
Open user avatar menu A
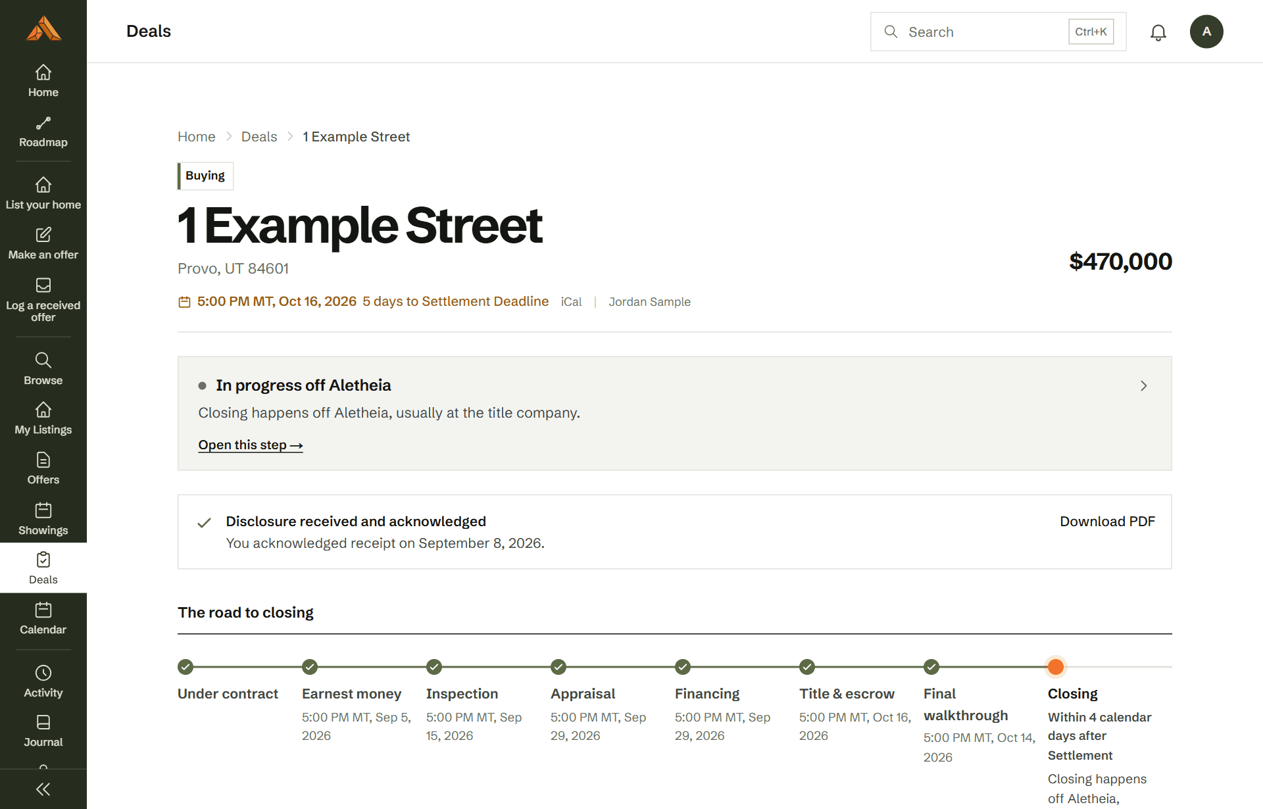click(x=1206, y=32)
